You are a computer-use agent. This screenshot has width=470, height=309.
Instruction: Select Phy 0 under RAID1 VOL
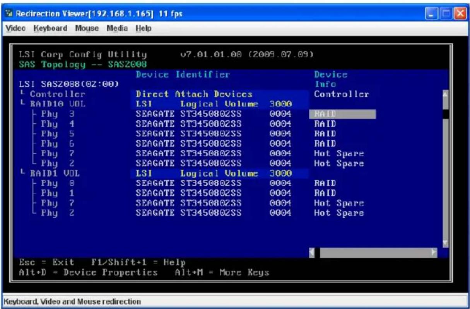(x=58, y=183)
